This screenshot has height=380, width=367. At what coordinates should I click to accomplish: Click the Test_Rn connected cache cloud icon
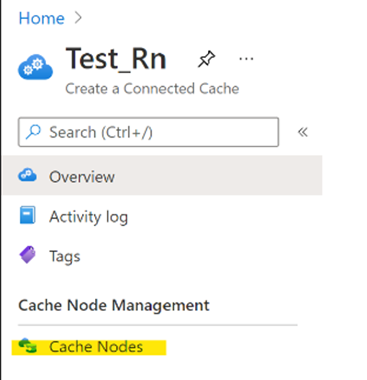[x=36, y=67]
